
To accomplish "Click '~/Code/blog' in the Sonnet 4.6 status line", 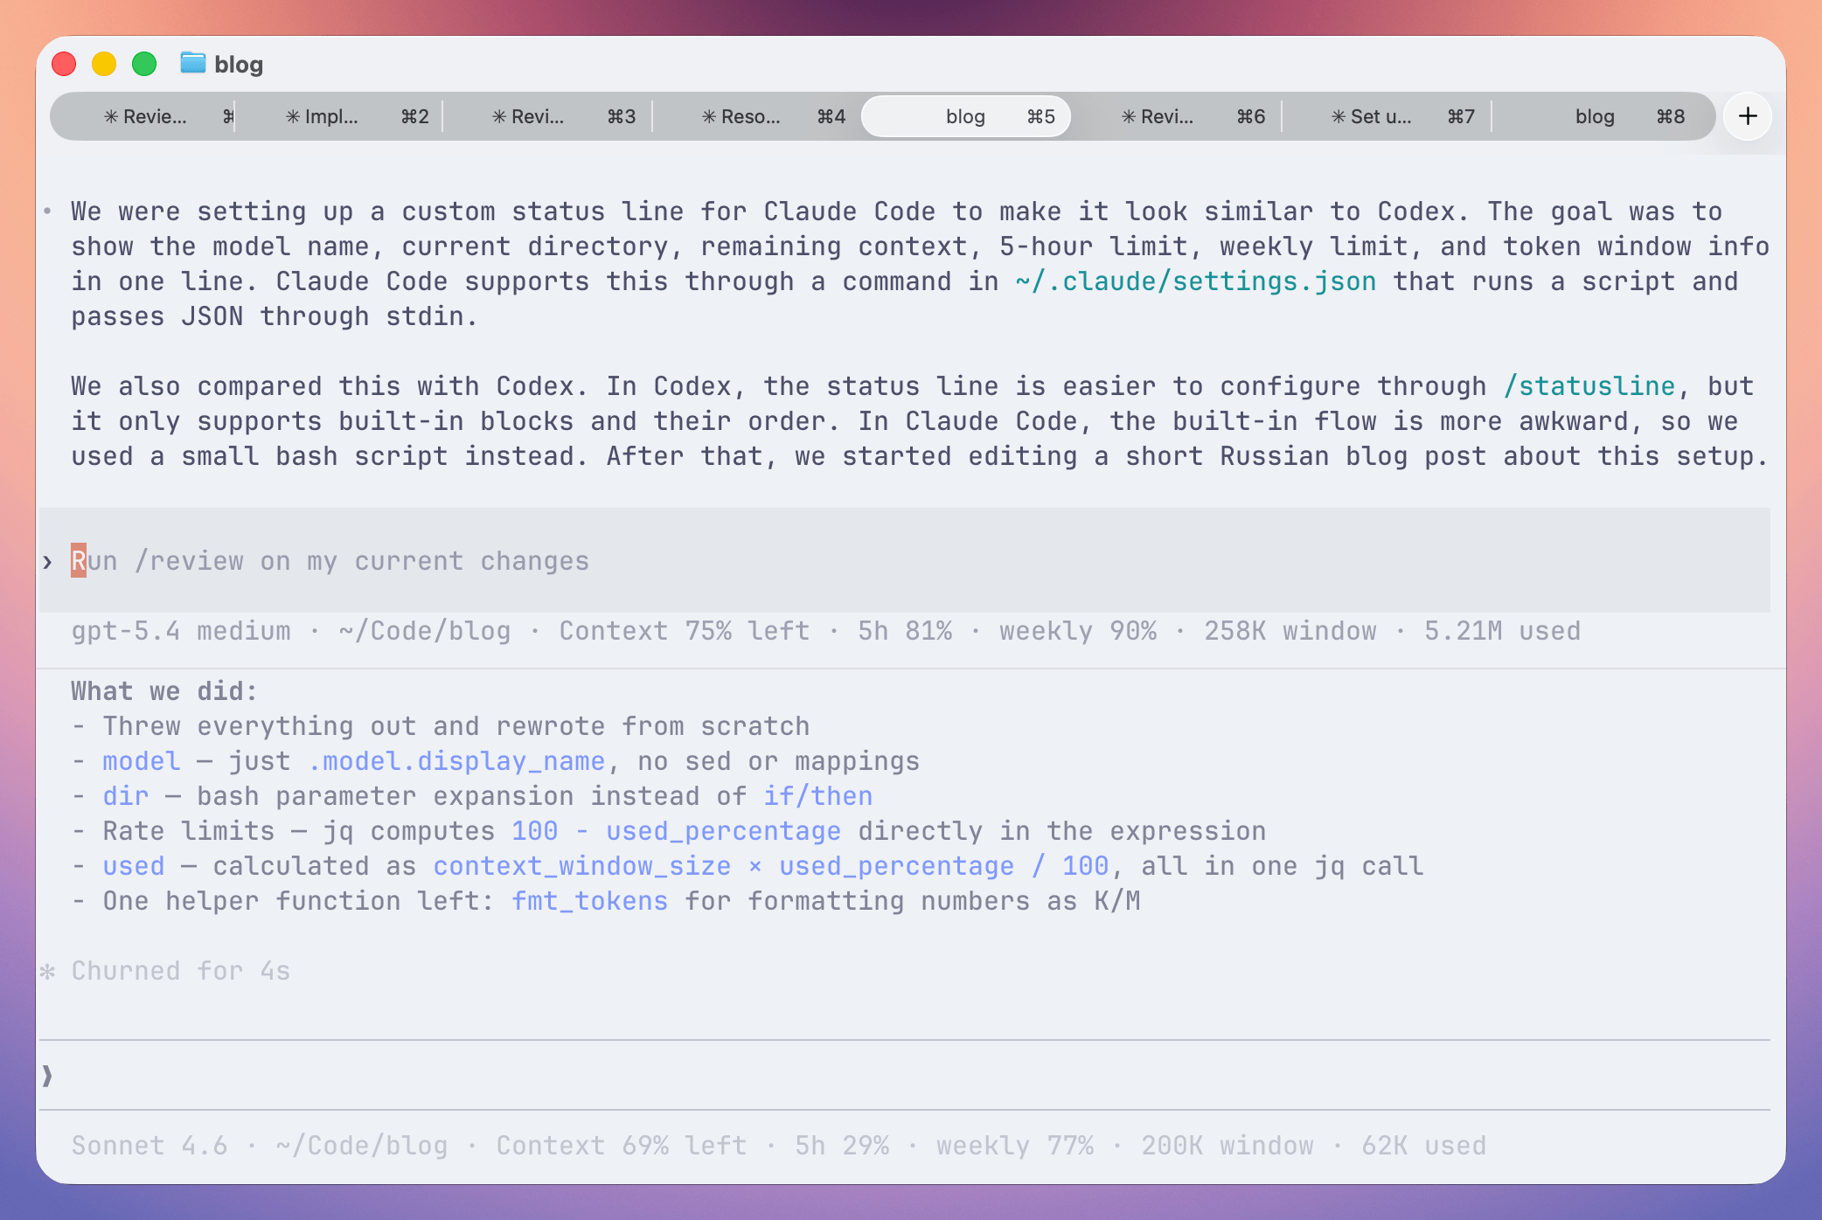I will 362,1146.
